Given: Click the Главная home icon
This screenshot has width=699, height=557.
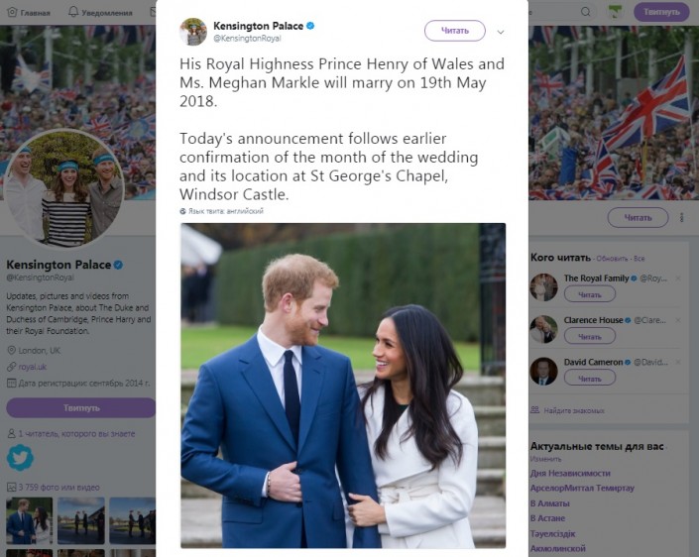Looking at the screenshot, I should coord(11,13).
